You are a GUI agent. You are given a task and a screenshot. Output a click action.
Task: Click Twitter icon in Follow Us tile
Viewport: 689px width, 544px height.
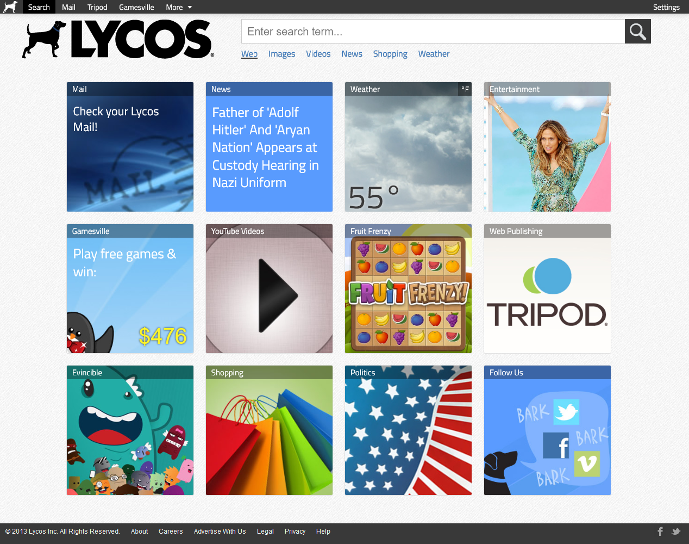pos(566,412)
